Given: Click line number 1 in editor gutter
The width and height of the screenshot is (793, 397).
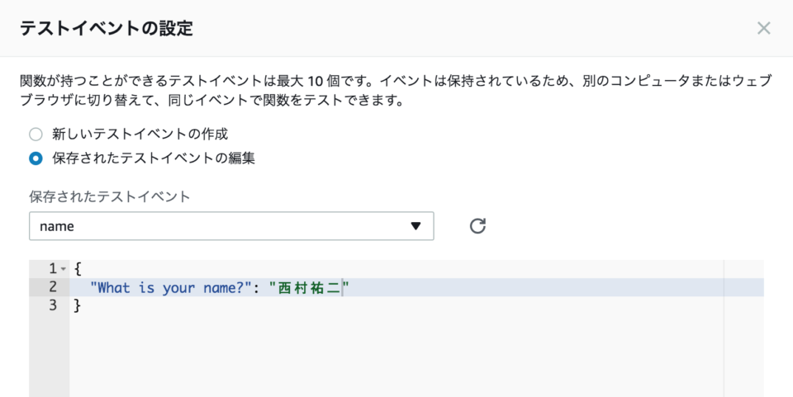Looking at the screenshot, I should pos(53,268).
